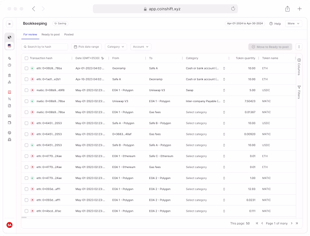Open the pie chart icon in sidebar
Viewport: 310px width, 236px height.
coord(9,65)
